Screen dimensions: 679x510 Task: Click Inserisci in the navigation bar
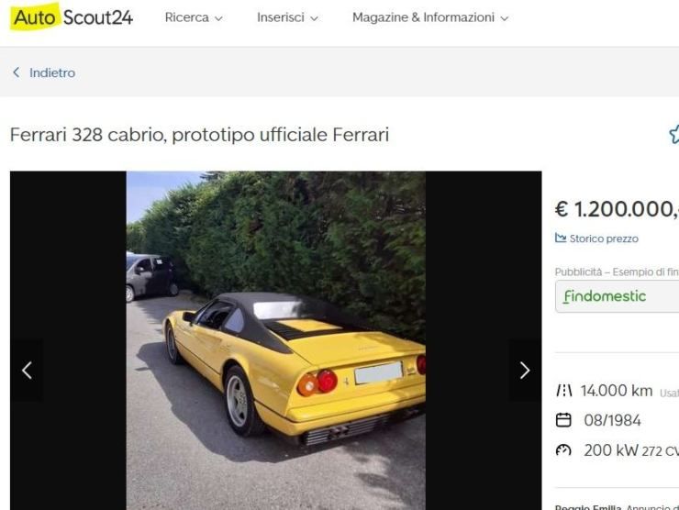[281, 17]
